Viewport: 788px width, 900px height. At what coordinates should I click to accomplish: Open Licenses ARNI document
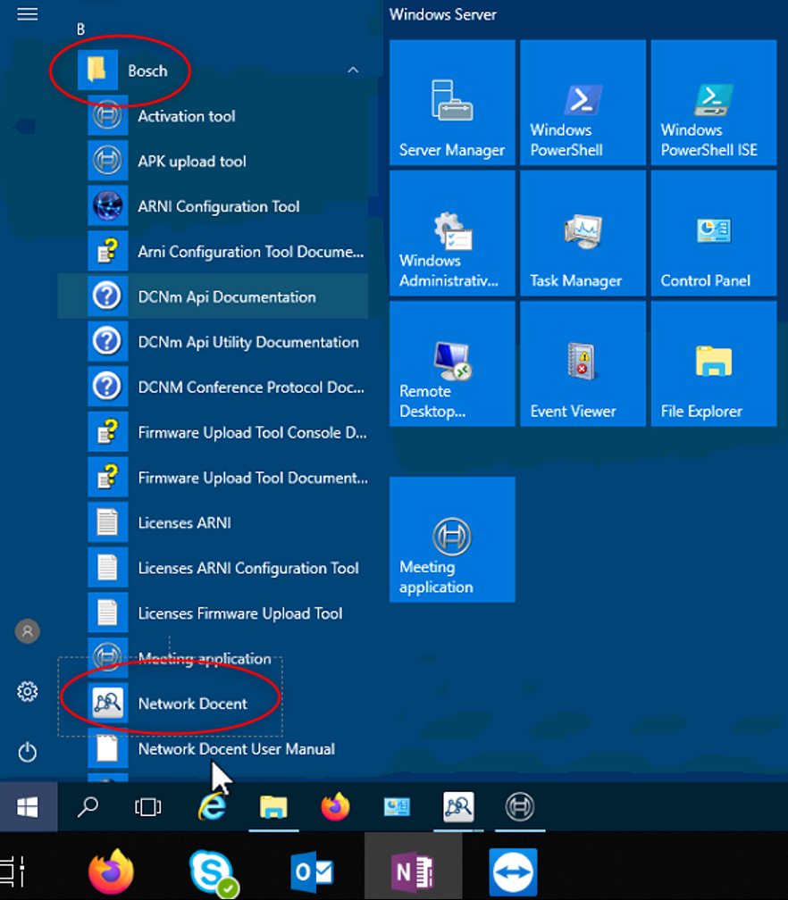pos(184,523)
